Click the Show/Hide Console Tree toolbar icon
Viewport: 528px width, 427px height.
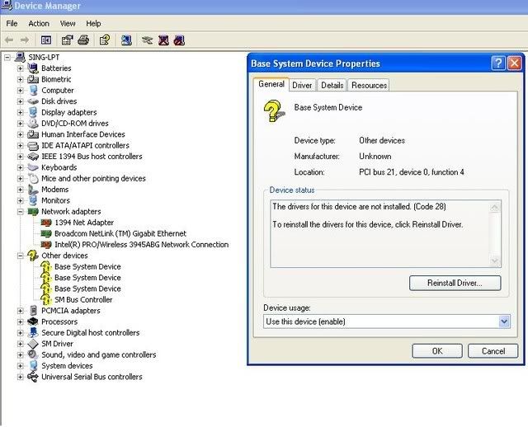point(46,40)
